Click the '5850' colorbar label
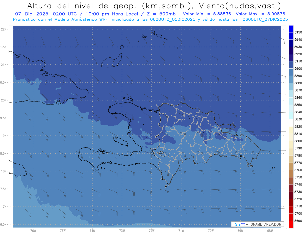The width and height of the screenshot is (303, 234). 298,105
